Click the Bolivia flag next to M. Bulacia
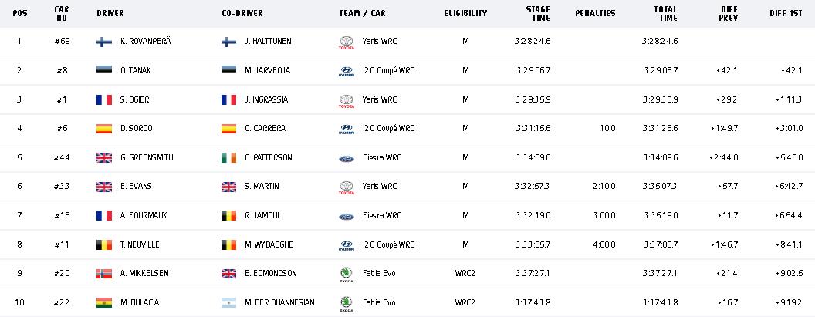The width and height of the screenshot is (815, 317). coord(104,302)
